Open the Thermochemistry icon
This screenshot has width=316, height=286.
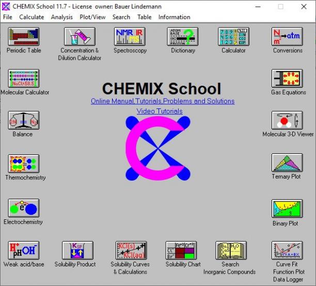tap(24, 164)
